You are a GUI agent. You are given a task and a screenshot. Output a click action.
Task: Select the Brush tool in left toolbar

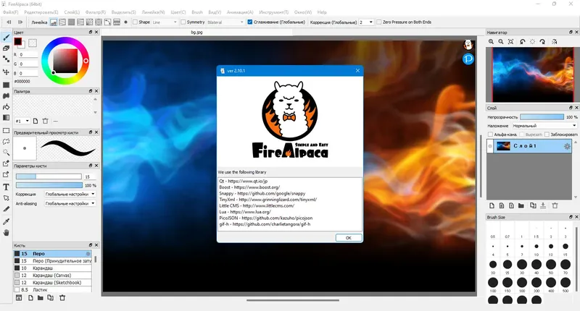click(x=6, y=38)
